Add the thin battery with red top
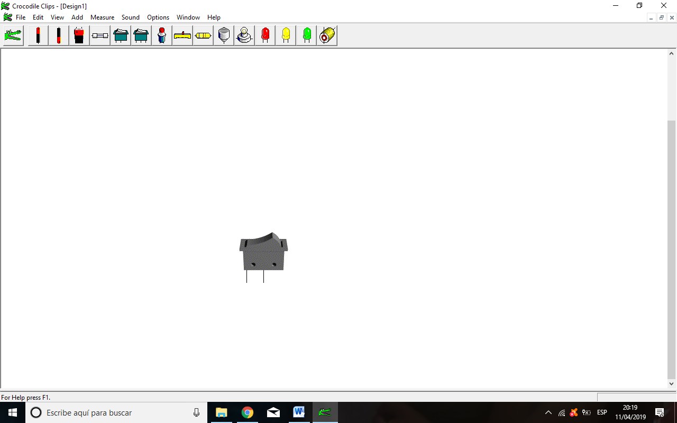677x423 pixels. pyautogui.click(x=38, y=35)
